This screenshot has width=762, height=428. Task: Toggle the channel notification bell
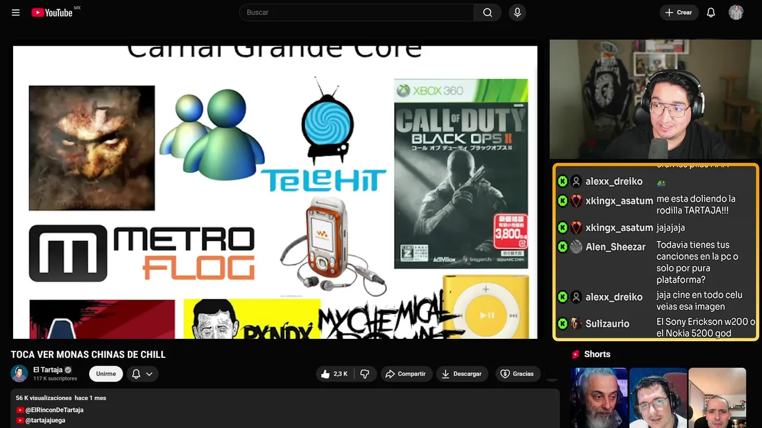click(136, 374)
